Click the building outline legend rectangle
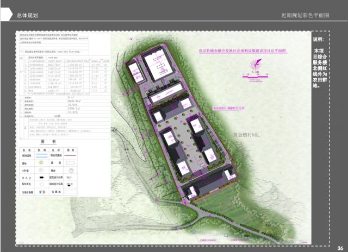348x252 pixels. [x=71, y=162]
